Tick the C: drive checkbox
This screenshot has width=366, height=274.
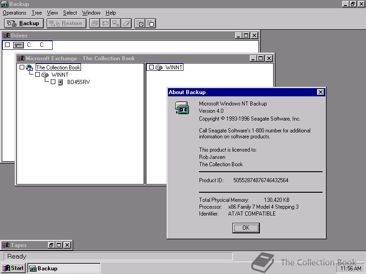[x=7, y=45]
